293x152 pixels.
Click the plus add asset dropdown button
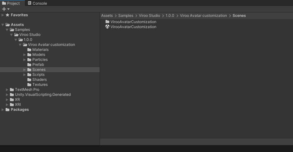(x=6, y=9)
